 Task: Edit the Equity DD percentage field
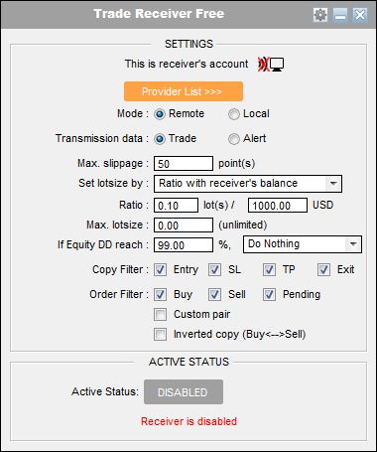[x=184, y=245]
